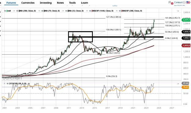Remove the MAEXP (1440, Close, 0) indicator

117,11
